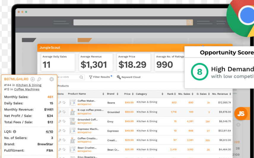
Task: Click the Grounded Coff... product thumbnail
Action: click(72, 121)
